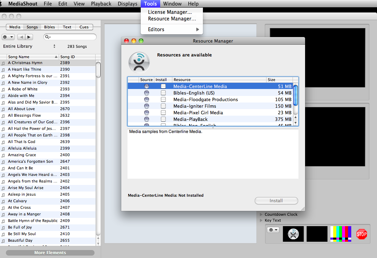This screenshot has width=377, height=258.
Task: Click the music note icon beside Abide with Me
Action: coord(3,96)
